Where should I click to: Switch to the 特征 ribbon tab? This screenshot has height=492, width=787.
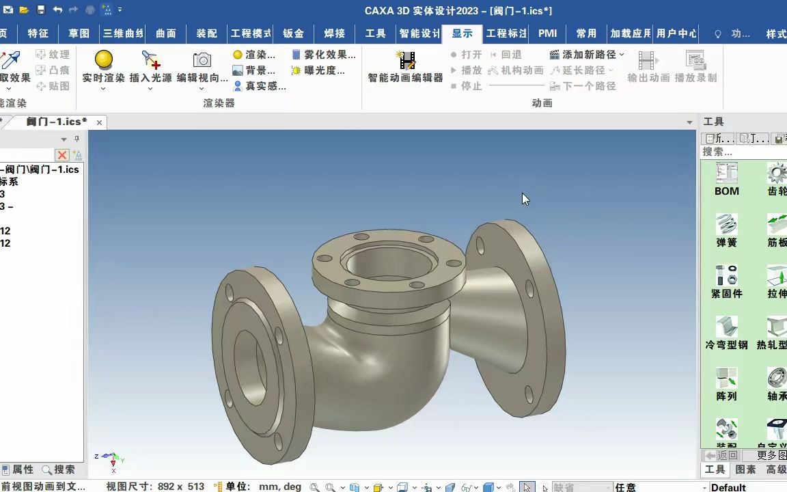pos(38,33)
